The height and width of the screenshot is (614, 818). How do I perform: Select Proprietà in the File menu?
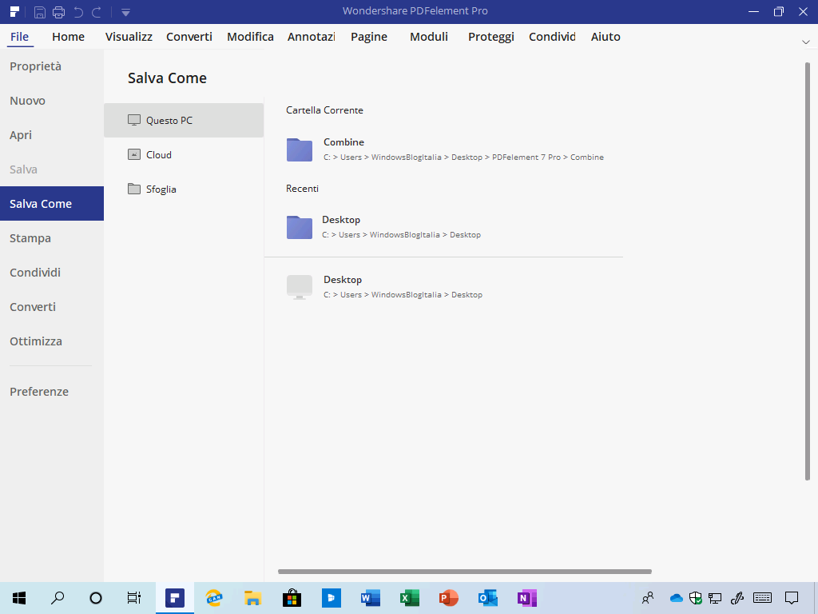(x=52, y=66)
